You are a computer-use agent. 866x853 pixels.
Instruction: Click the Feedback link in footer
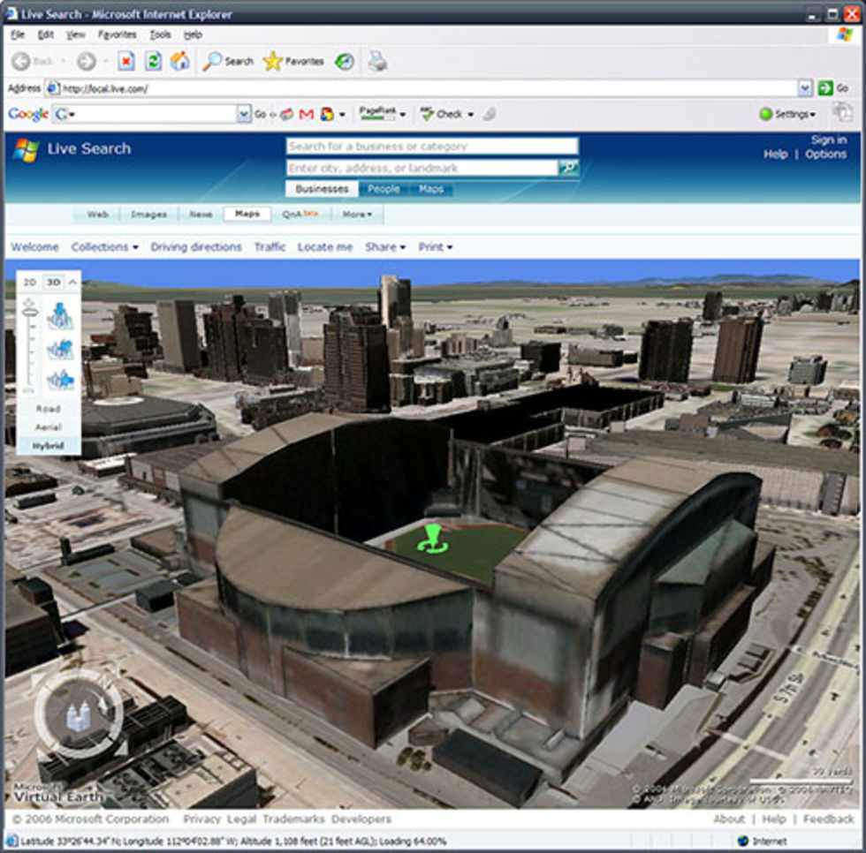[x=829, y=819]
